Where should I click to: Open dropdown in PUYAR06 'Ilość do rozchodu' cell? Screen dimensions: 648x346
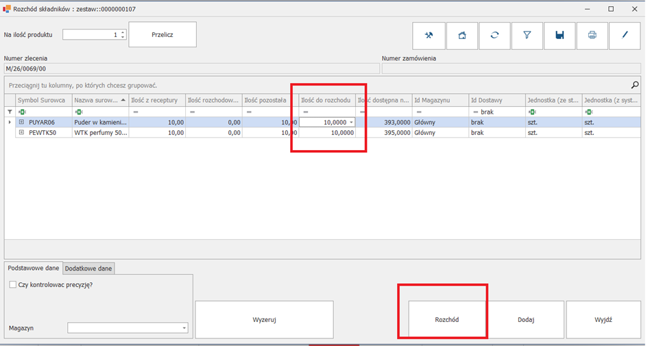click(351, 122)
